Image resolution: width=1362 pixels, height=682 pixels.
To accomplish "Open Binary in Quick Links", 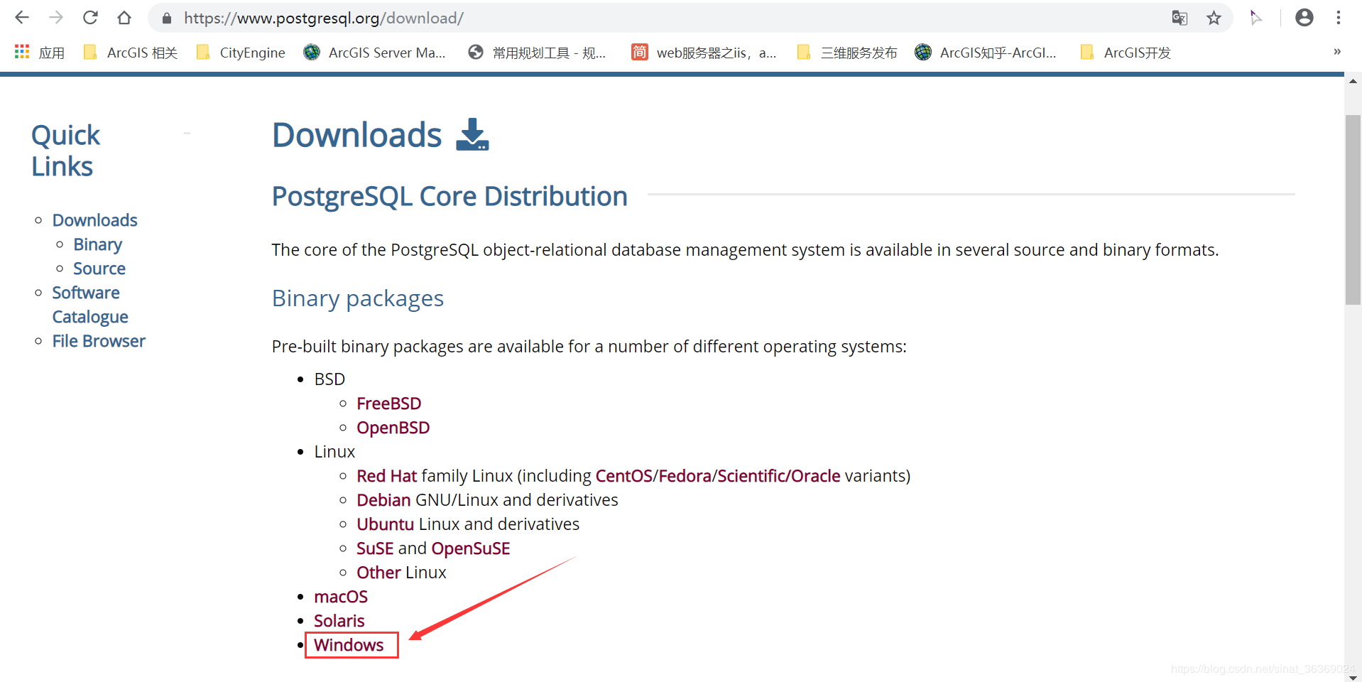I will [98, 244].
